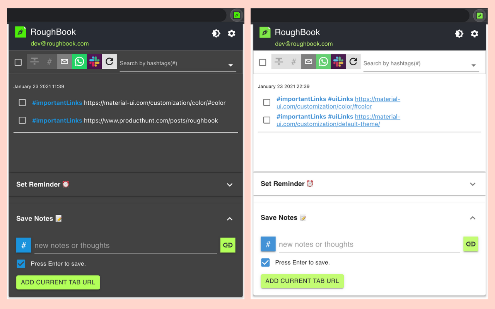
Task: Click dev@roughbook.com in dark panel
Action: pos(60,44)
